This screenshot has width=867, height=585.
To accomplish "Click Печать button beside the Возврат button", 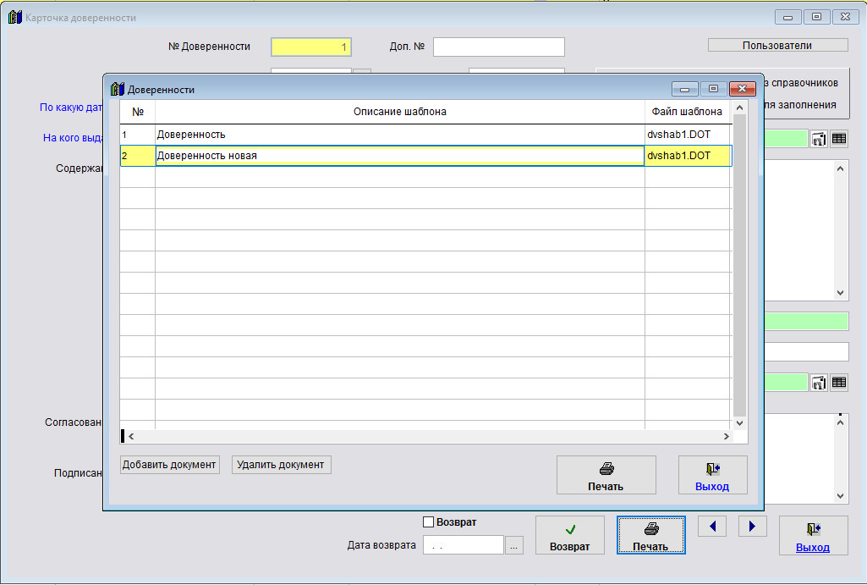I will pos(650,536).
